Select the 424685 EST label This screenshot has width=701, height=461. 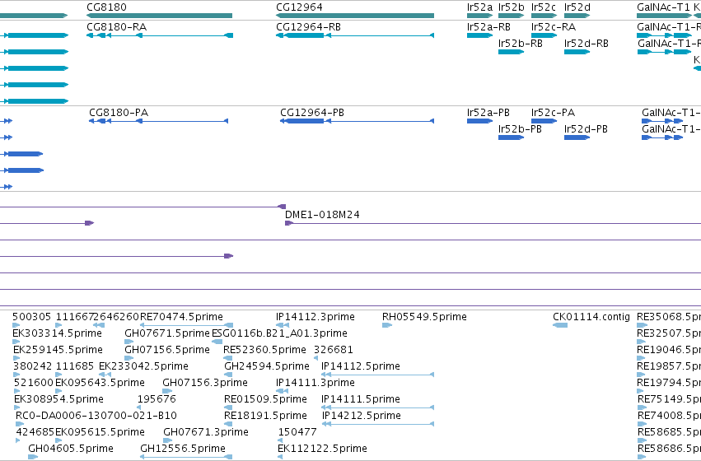point(35,432)
